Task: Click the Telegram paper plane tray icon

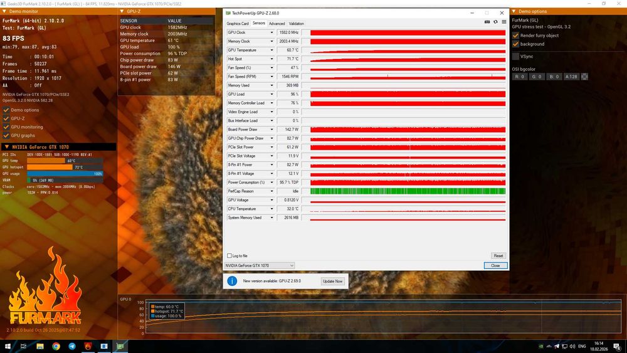Action: click(x=557, y=346)
